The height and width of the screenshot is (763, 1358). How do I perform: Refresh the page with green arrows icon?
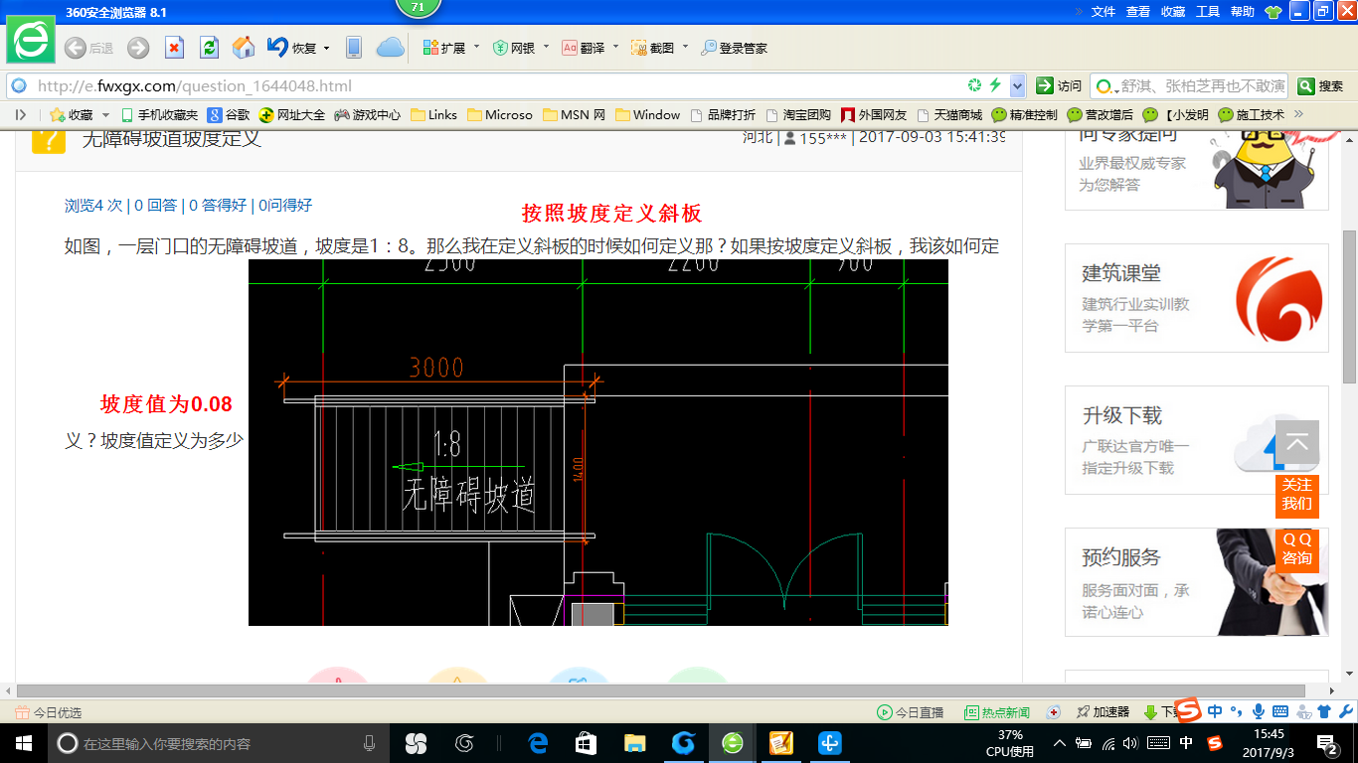[209, 48]
